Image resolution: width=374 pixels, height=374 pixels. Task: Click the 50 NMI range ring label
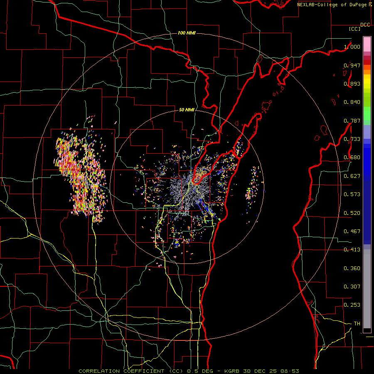pyautogui.click(x=187, y=110)
